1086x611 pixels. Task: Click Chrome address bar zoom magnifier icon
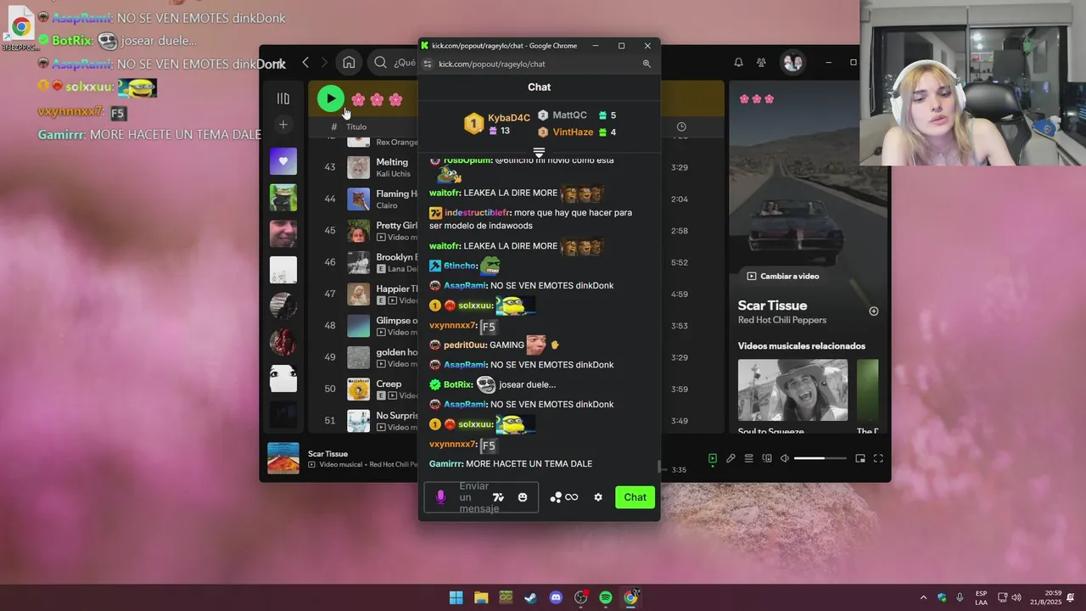click(x=647, y=64)
